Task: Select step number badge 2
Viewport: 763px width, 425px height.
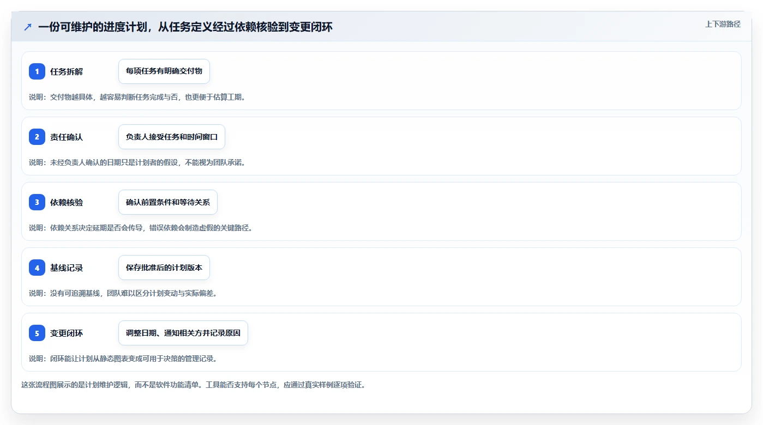Action: click(37, 137)
